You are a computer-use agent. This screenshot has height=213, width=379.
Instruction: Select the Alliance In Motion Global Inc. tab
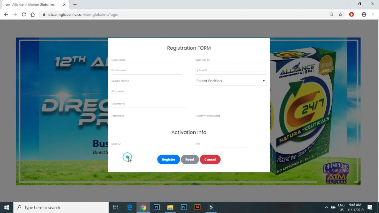point(36,5)
